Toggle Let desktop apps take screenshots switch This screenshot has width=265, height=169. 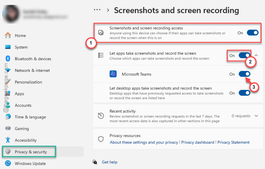[x=244, y=93]
